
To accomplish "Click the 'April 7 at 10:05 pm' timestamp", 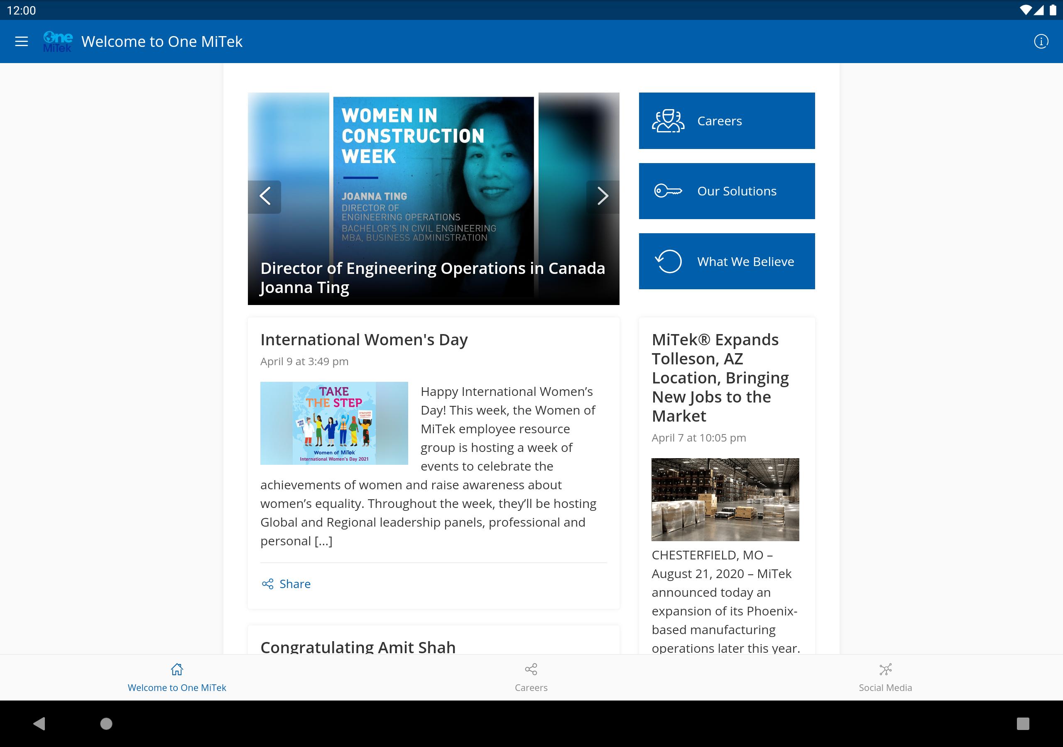I will click(699, 438).
